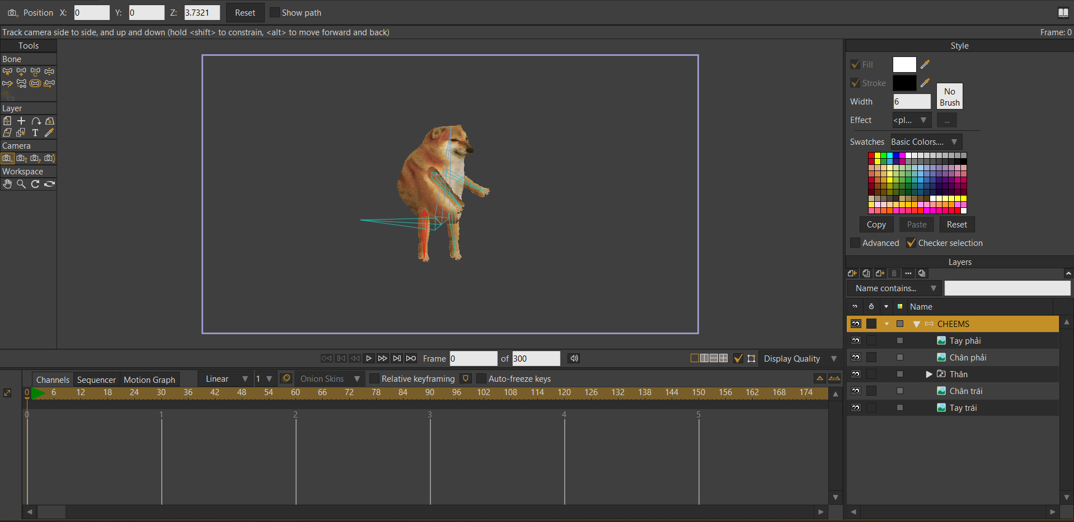The image size is (1074, 522).
Task: Click the camera position Reset button
Action: point(245,12)
